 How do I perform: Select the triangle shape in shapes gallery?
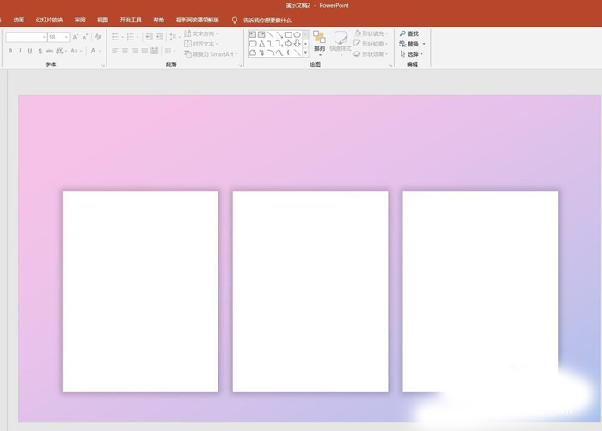262,44
